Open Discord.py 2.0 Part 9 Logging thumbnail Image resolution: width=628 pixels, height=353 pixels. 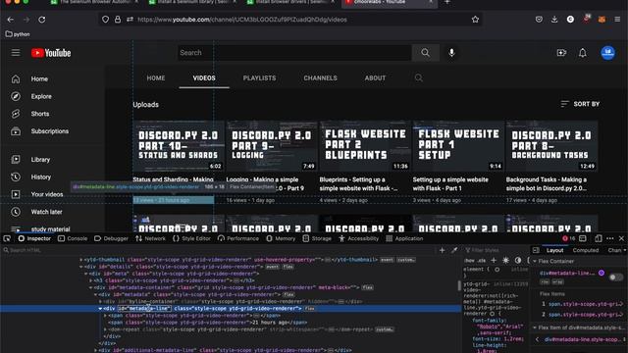pyautogui.click(x=272, y=146)
